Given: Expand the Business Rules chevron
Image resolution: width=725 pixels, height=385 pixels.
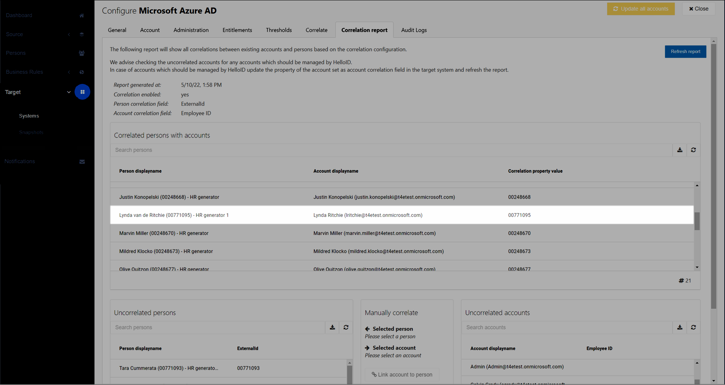Looking at the screenshot, I should click(x=69, y=72).
